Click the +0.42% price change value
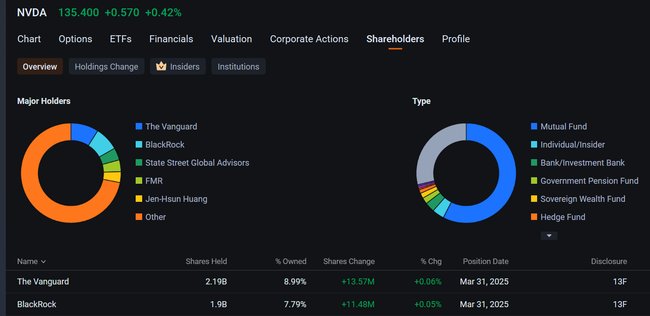Screen dimensions: 650x316 (163, 13)
